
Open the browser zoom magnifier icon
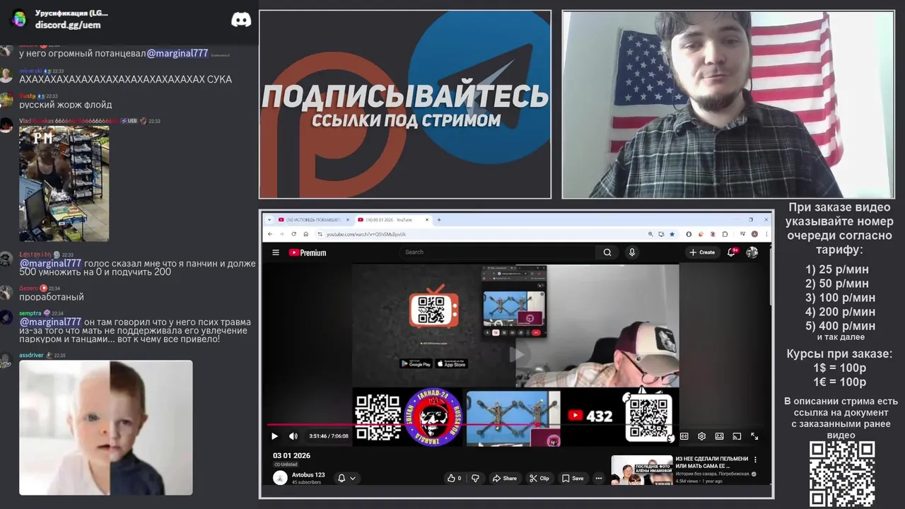tap(650, 234)
